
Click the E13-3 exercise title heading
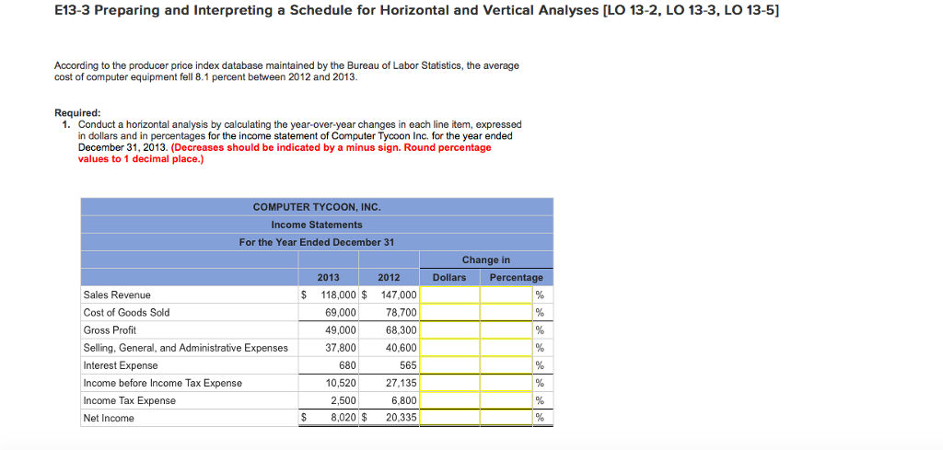[415, 11]
